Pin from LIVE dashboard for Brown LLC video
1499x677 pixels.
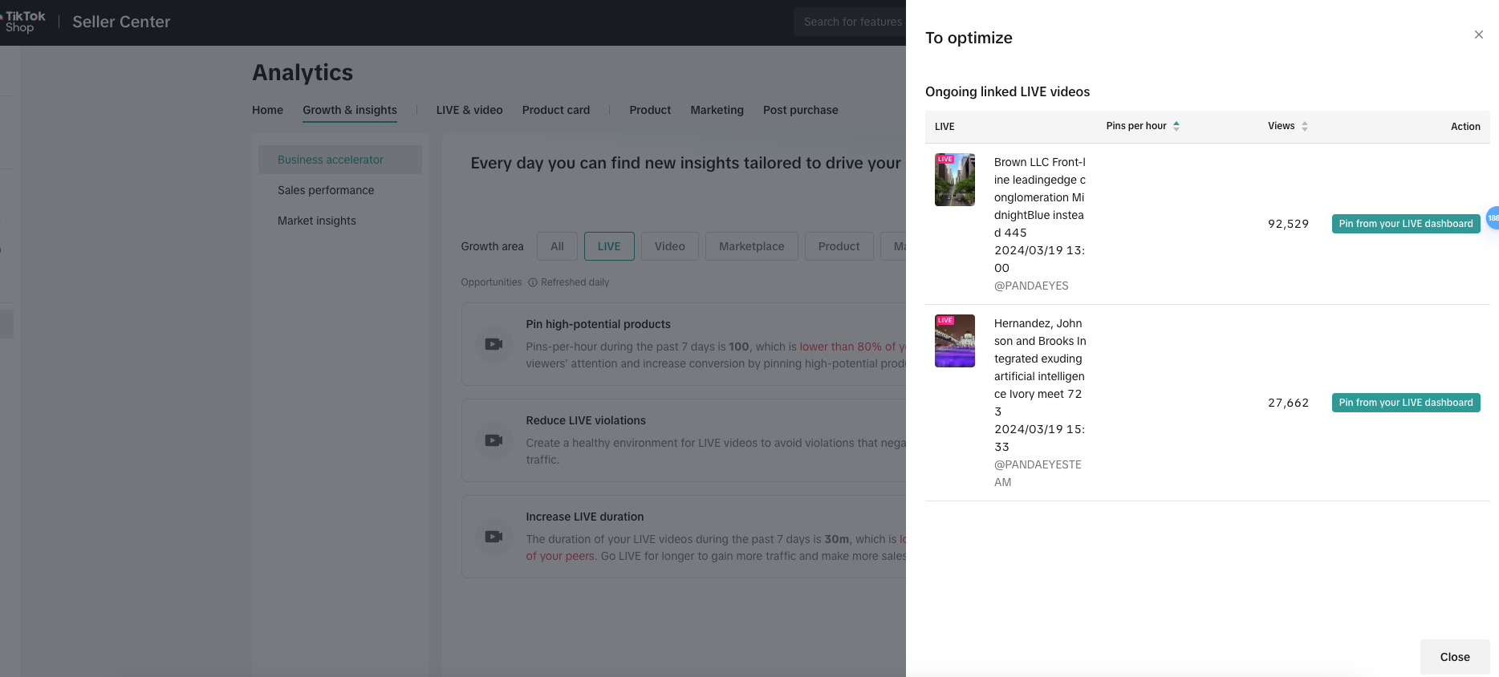coord(1405,224)
